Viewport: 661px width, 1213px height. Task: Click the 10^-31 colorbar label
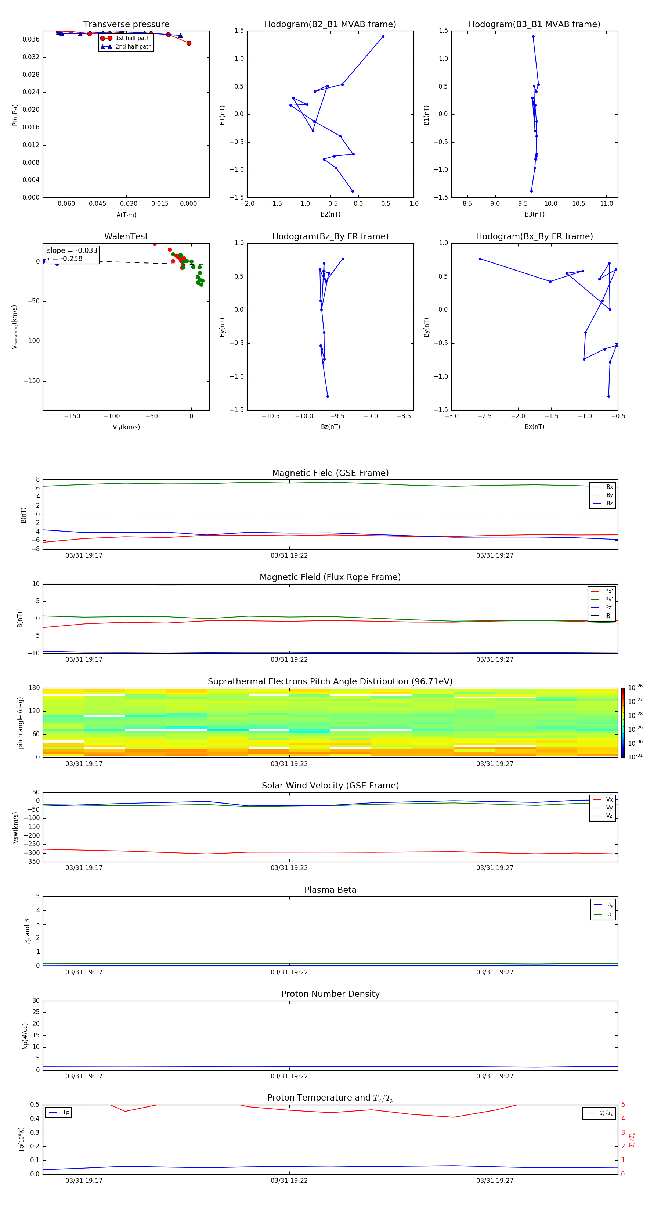point(635,757)
